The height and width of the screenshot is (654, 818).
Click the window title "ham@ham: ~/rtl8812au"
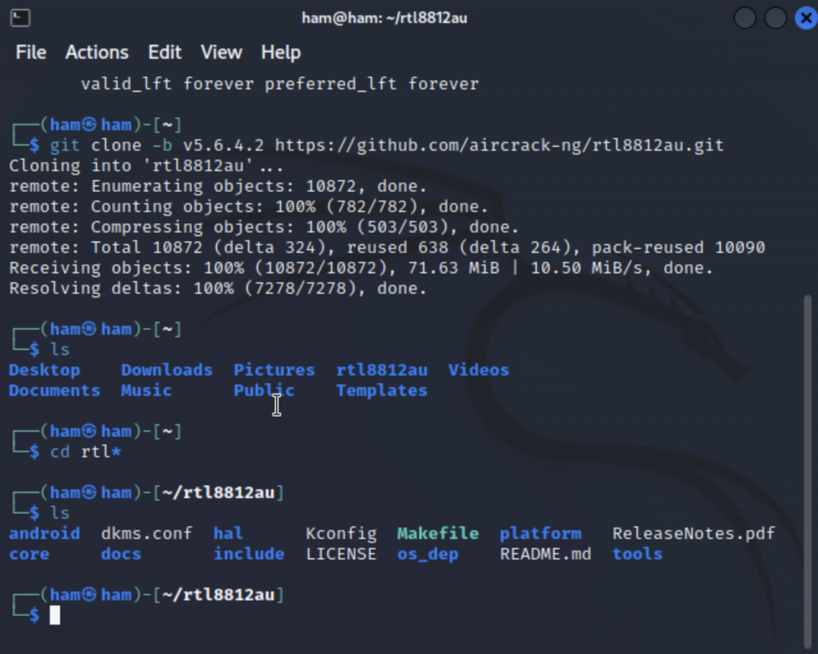click(384, 18)
